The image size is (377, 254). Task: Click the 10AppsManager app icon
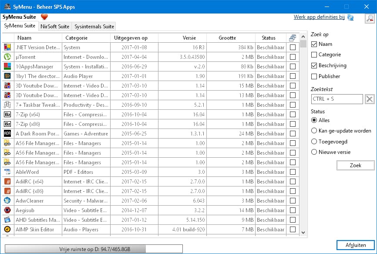click(7, 66)
